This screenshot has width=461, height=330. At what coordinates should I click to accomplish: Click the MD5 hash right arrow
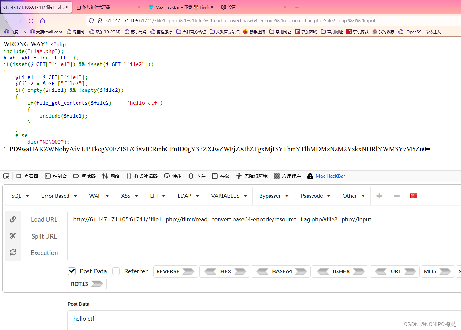pyautogui.click(x=445, y=271)
